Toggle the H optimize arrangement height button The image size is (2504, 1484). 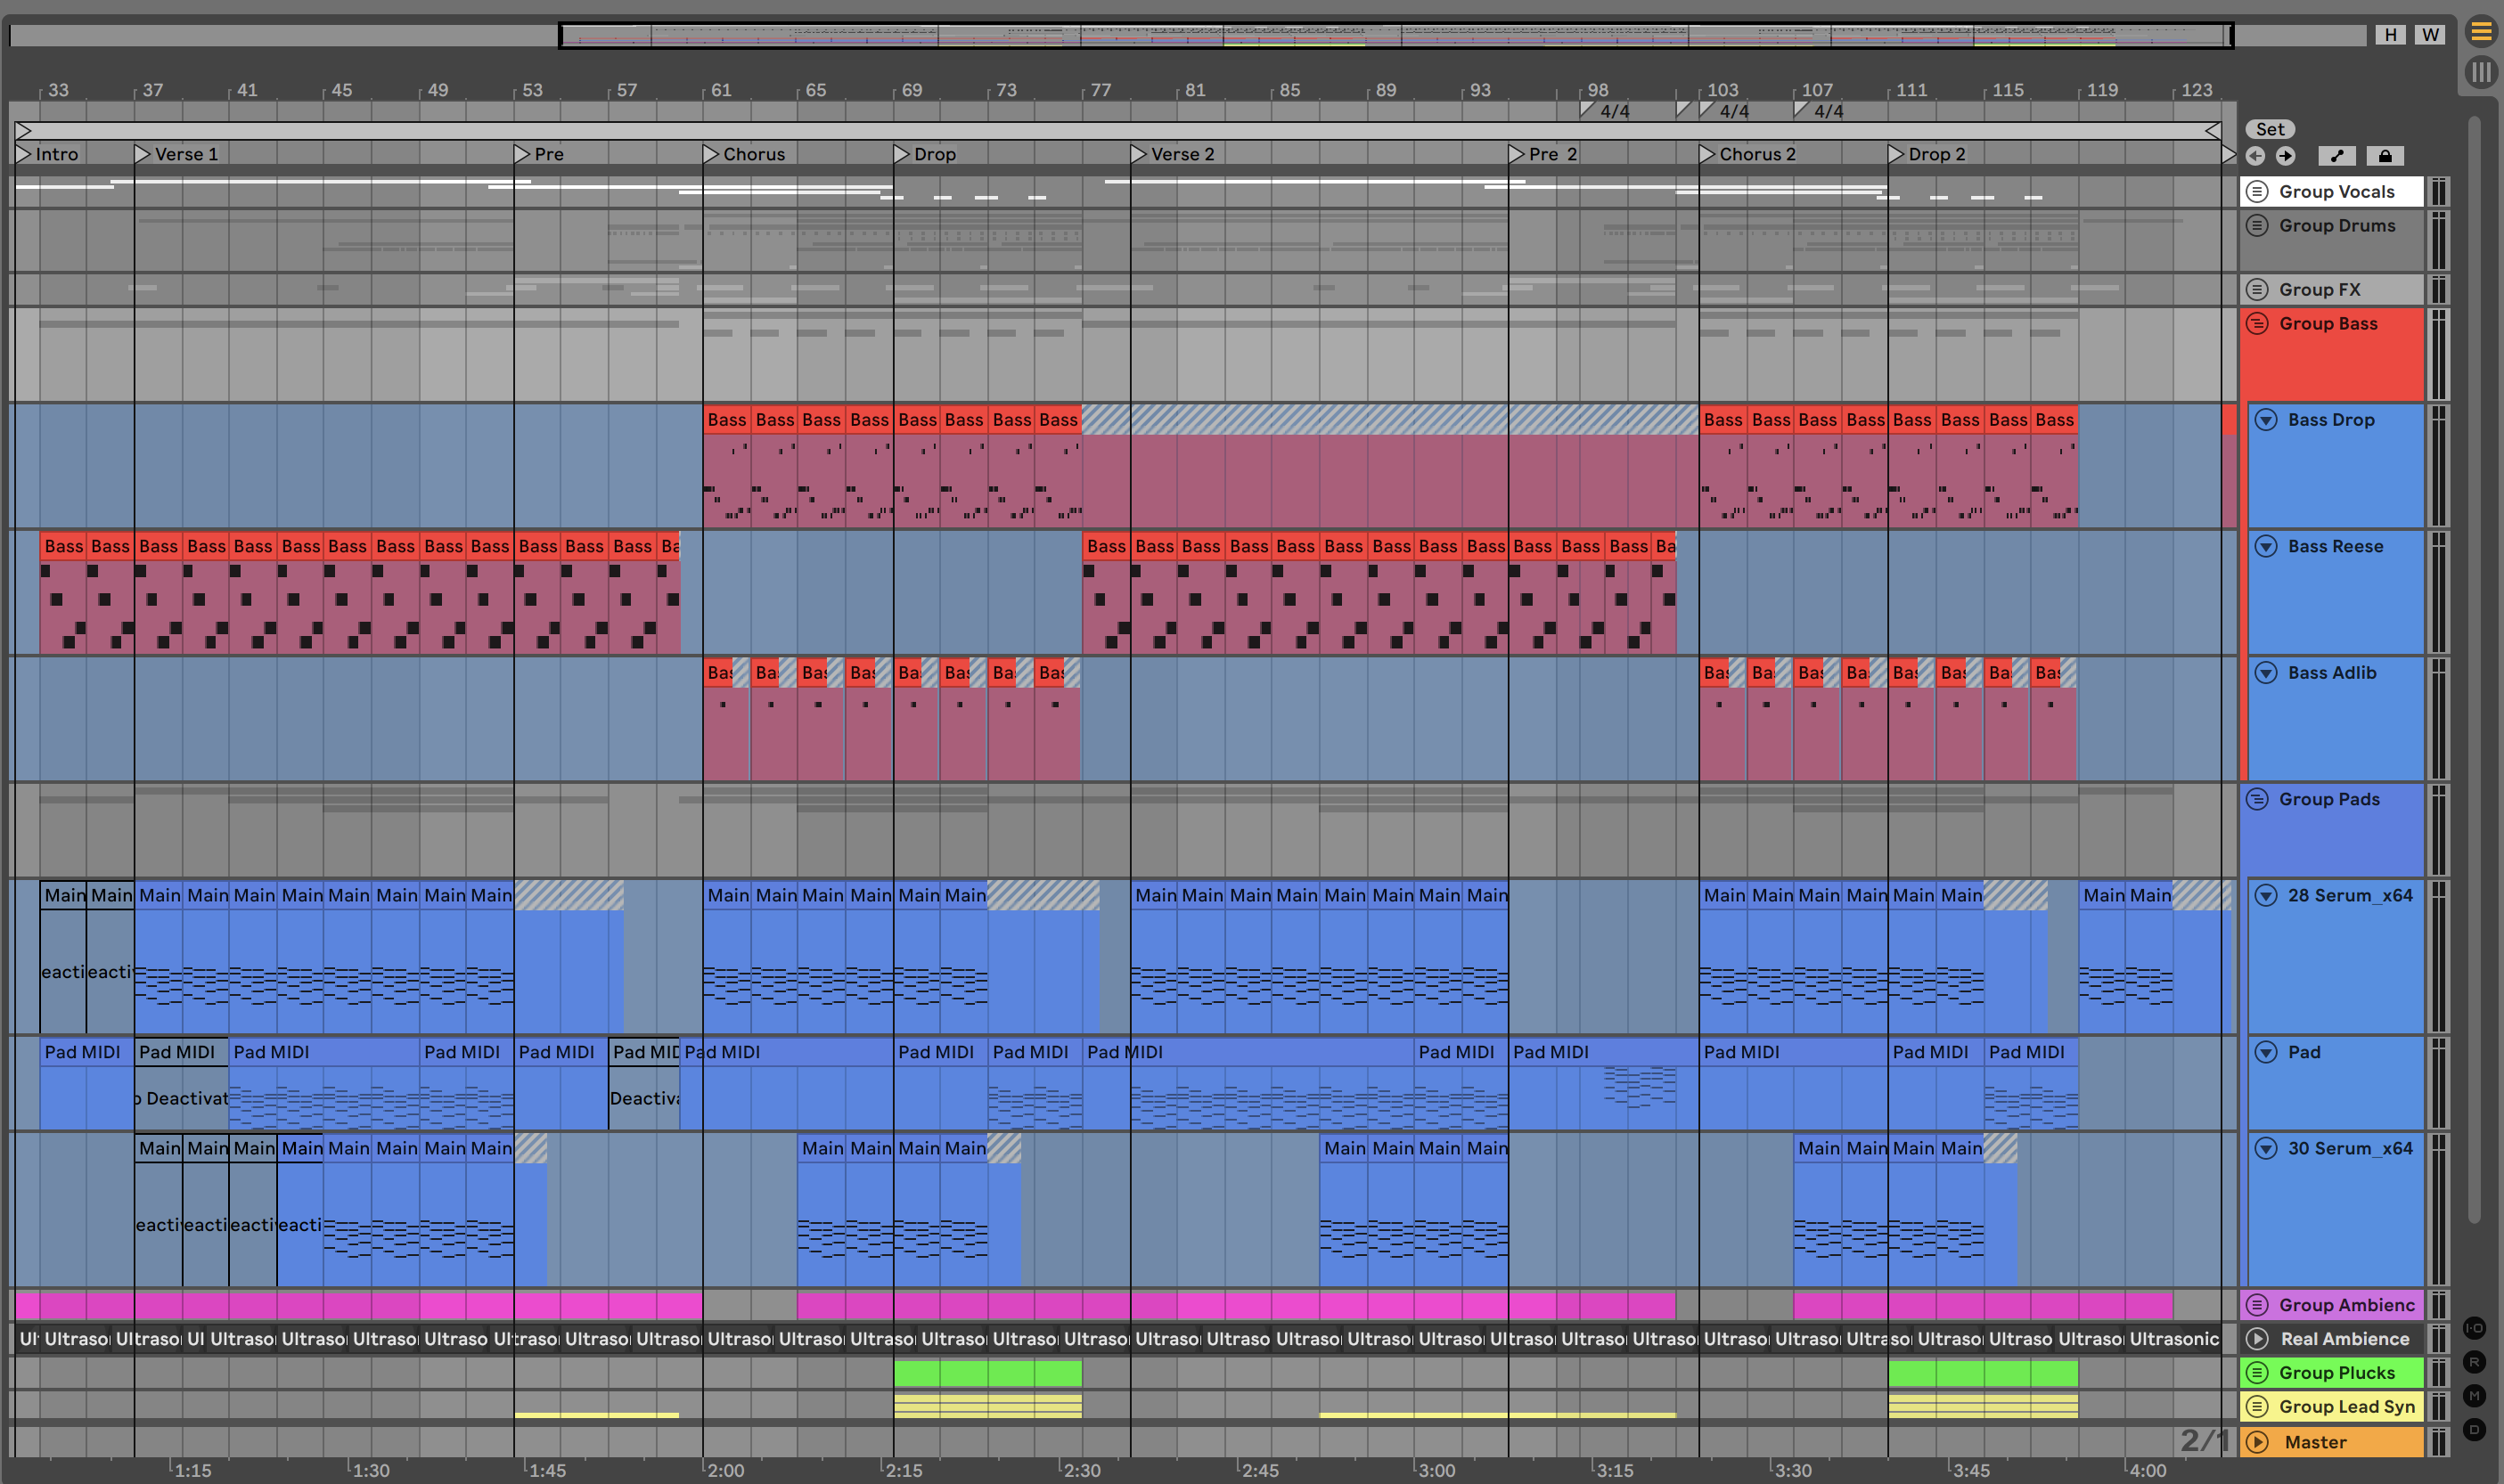(2391, 35)
